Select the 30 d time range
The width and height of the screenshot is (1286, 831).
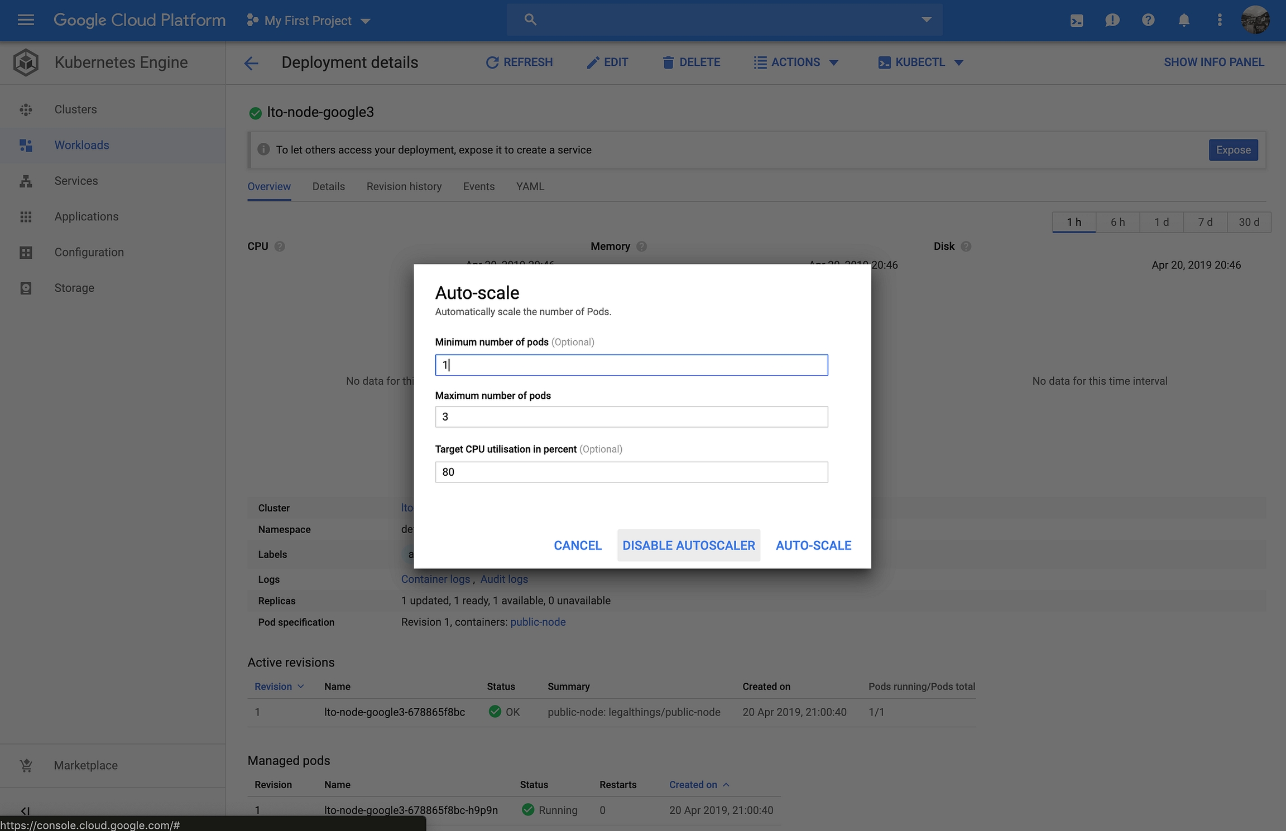coord(1249,223)
